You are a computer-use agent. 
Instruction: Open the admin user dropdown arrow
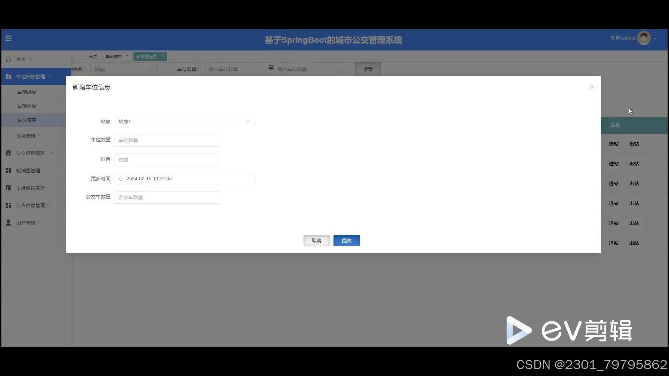[655, 38]
